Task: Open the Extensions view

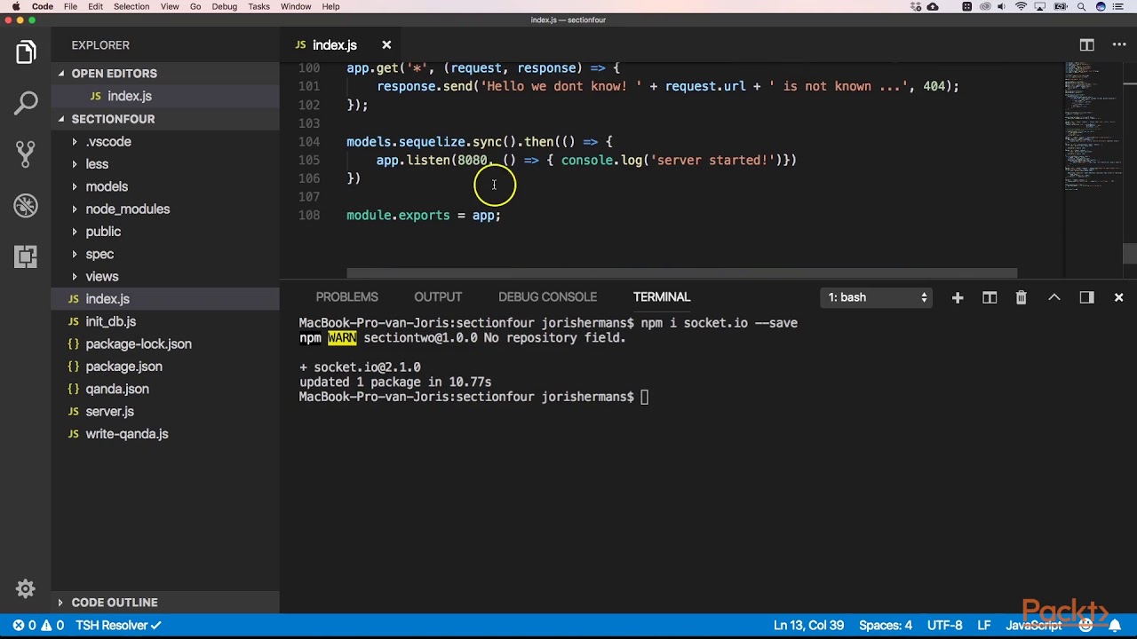Action: click(x=26, y=256)
